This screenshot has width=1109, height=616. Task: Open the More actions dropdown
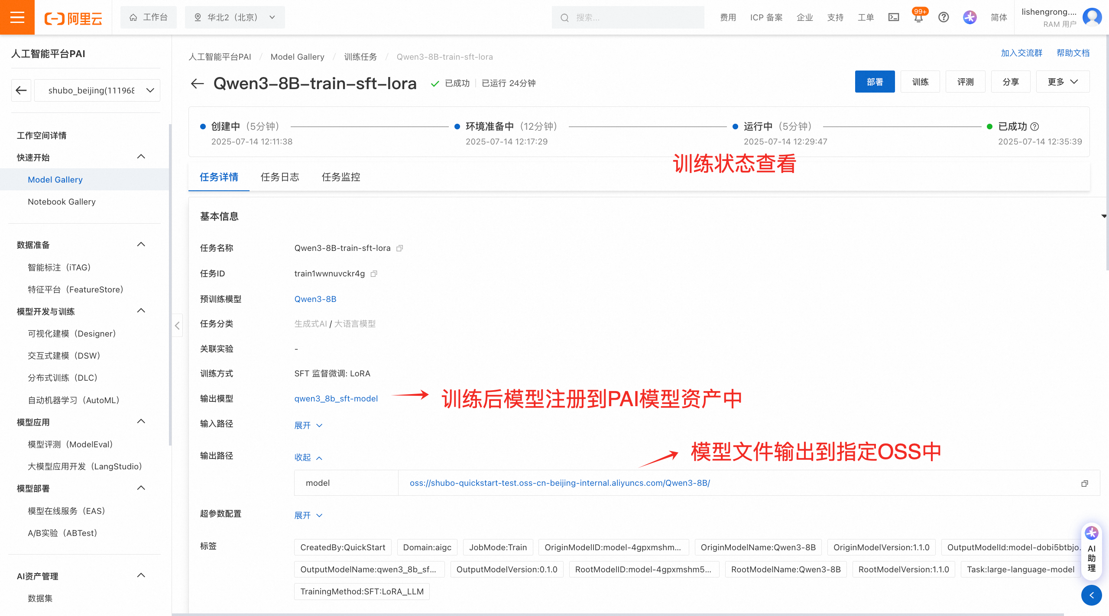point(1062,82)
